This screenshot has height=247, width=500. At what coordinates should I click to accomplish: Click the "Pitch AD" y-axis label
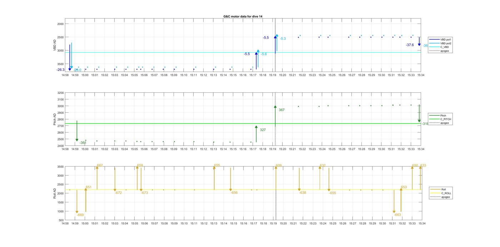(55, 119)
